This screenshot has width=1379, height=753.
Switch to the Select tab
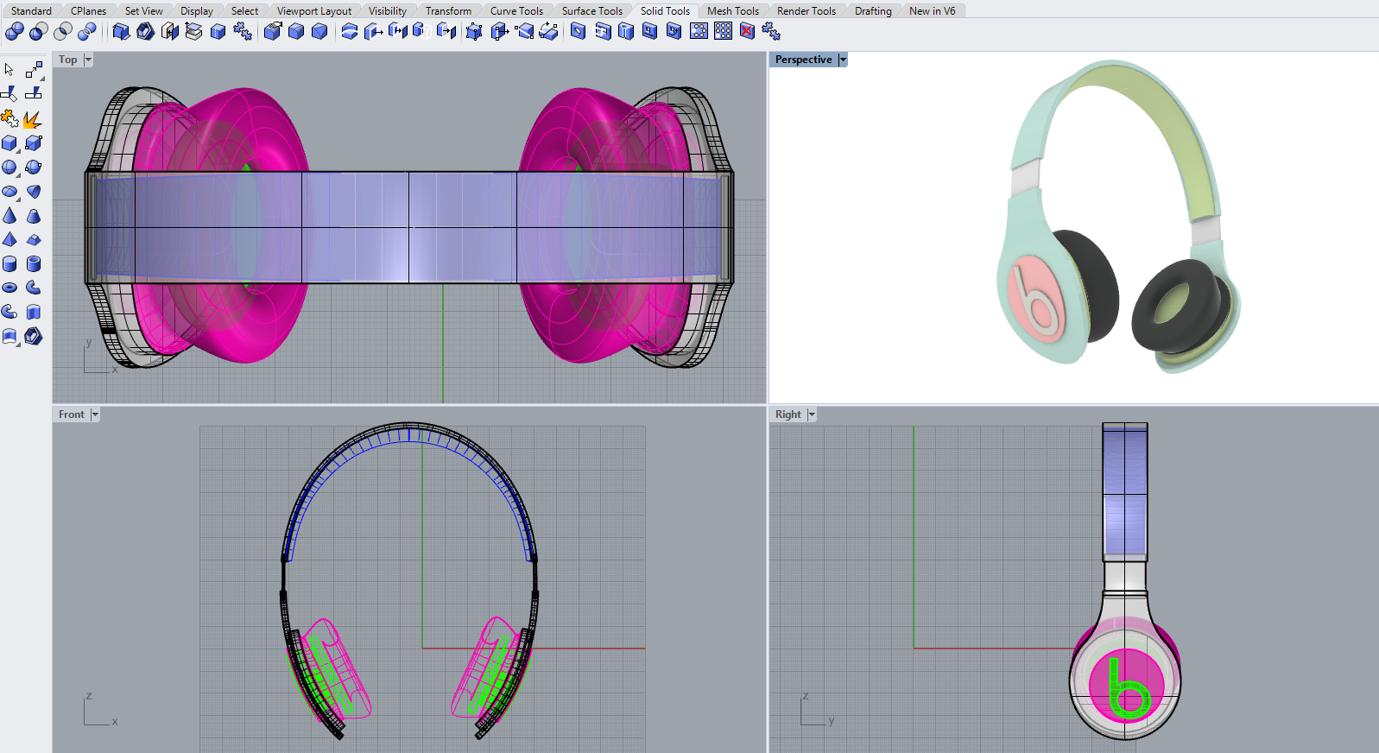(244, 11)
